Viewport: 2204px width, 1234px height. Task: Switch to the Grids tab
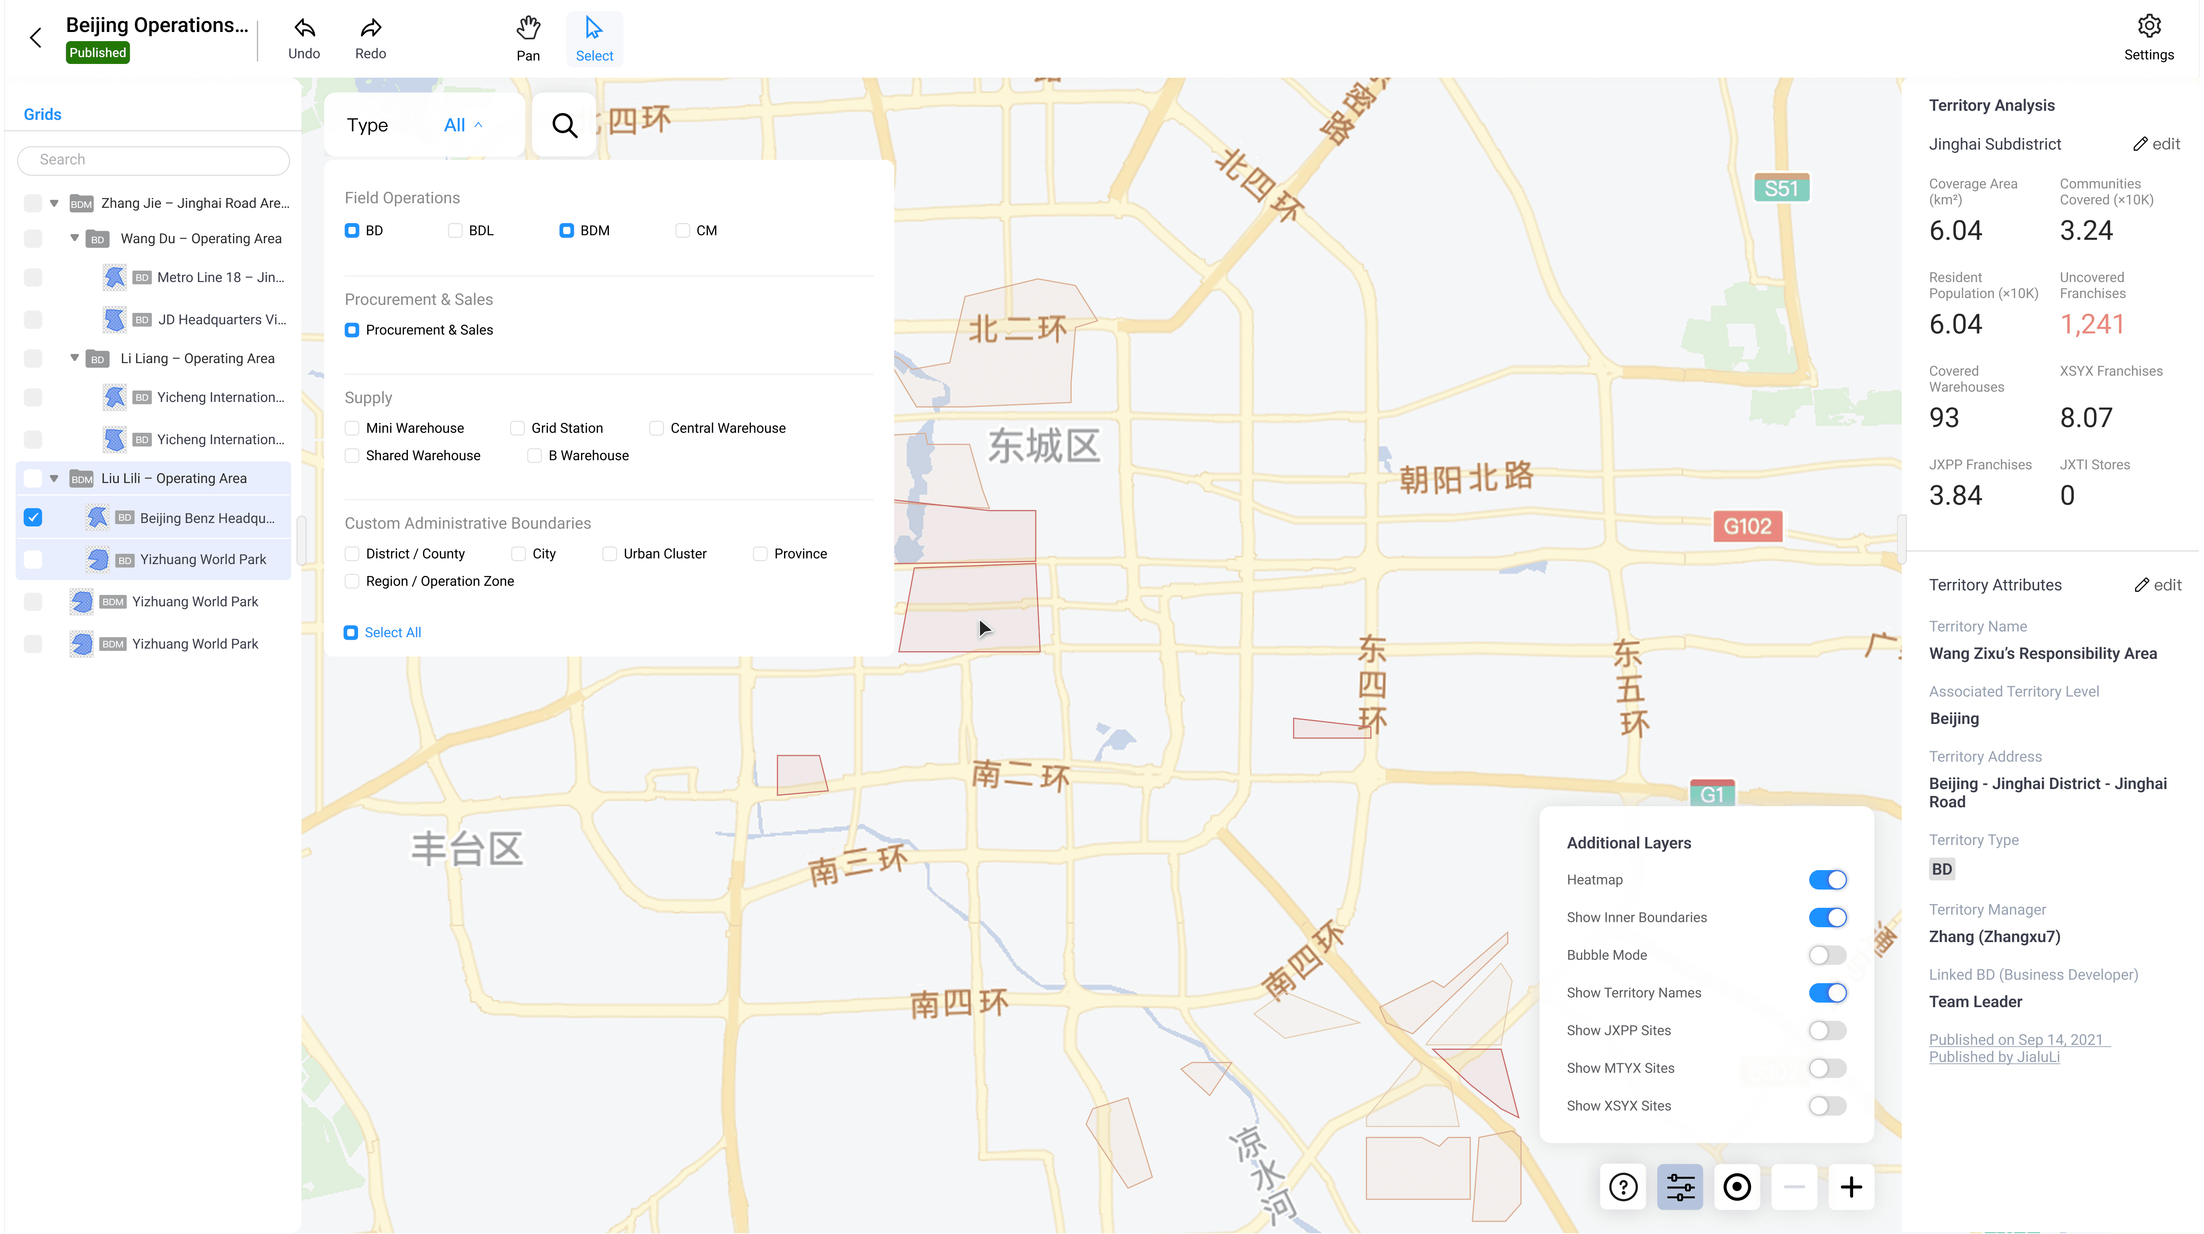pyautogui.click(x=43, y=115)
